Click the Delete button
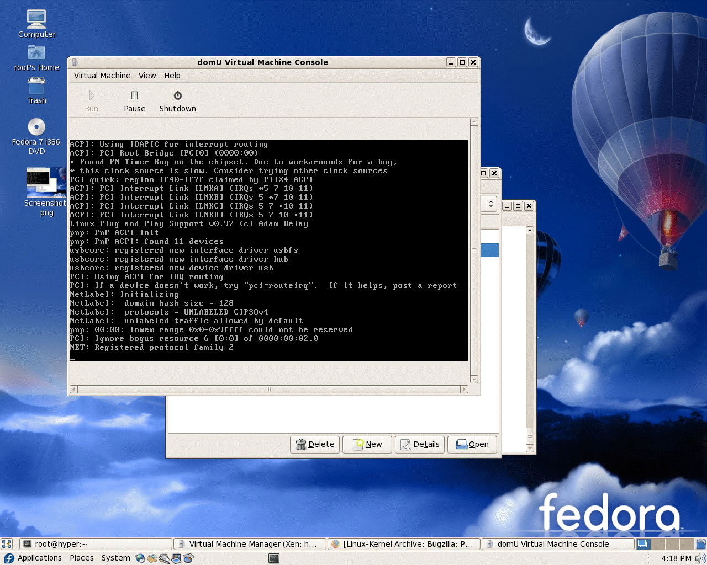The image size is (707, 565). 315,444
